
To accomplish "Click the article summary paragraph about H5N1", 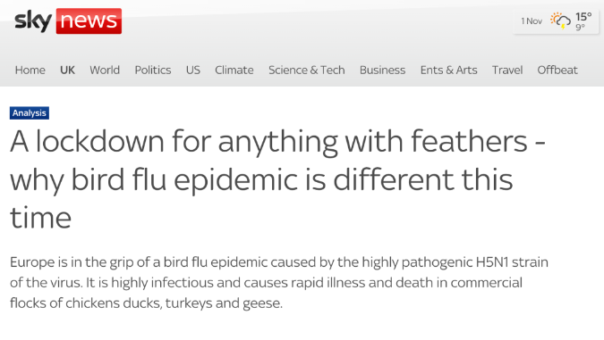I will click(x=279, y=282).
